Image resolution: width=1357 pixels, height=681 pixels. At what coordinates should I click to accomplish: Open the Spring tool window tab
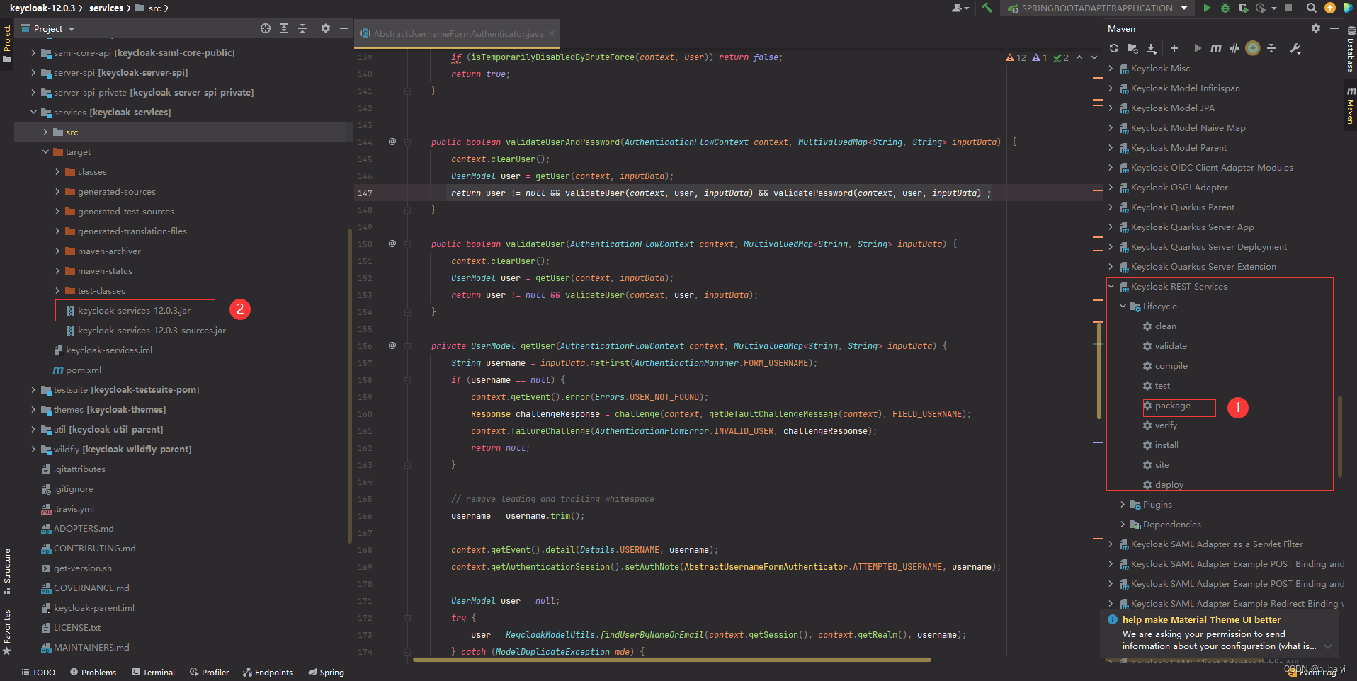pos(326,672)
